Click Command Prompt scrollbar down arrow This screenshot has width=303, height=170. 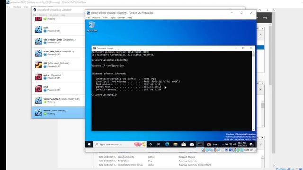click(x=253, y=129)
